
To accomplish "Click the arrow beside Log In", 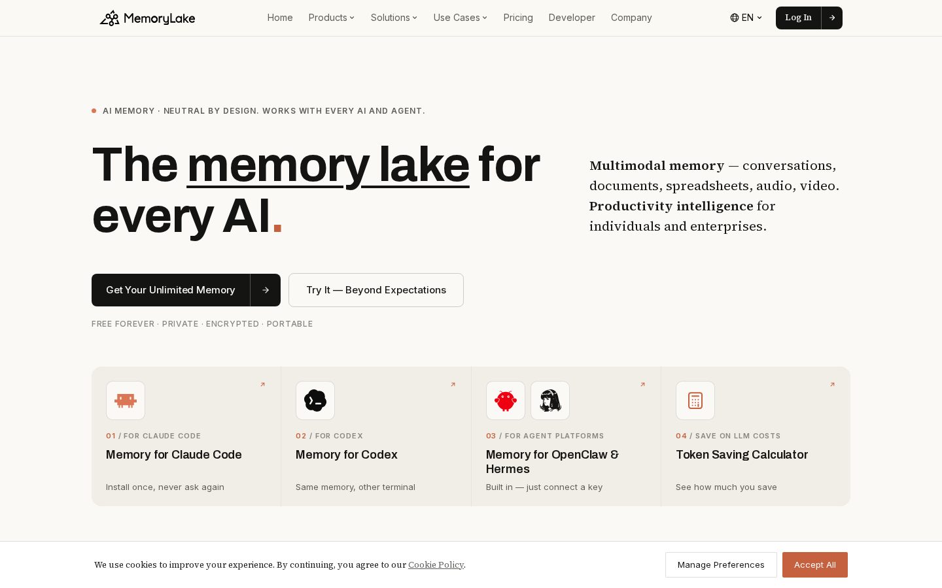I will click(x=831, y=18).
